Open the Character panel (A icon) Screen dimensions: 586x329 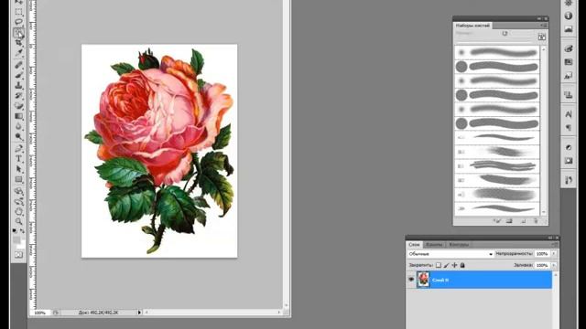[x=569, y=114]
